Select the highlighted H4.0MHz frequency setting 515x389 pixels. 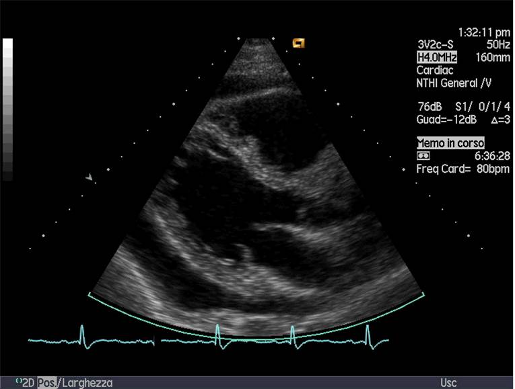coord(437,57)
